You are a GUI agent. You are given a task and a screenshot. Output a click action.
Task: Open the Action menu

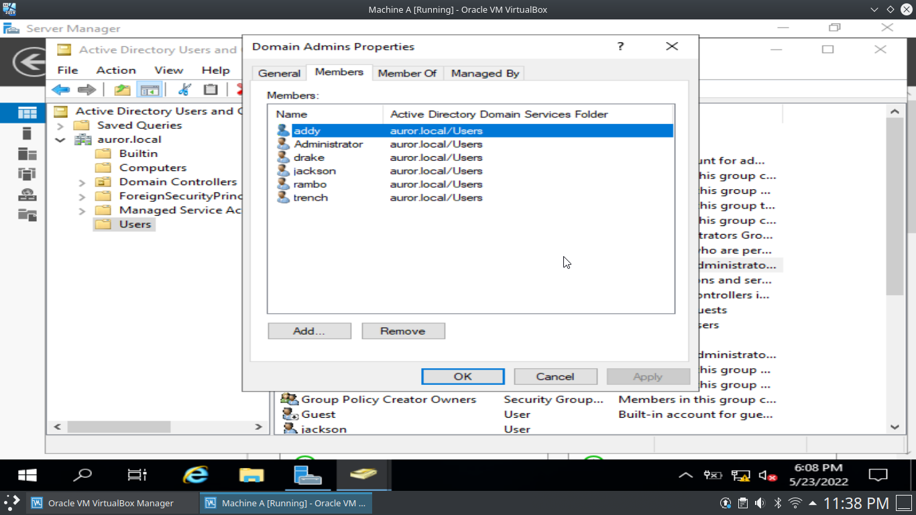(x=115, y=70)
